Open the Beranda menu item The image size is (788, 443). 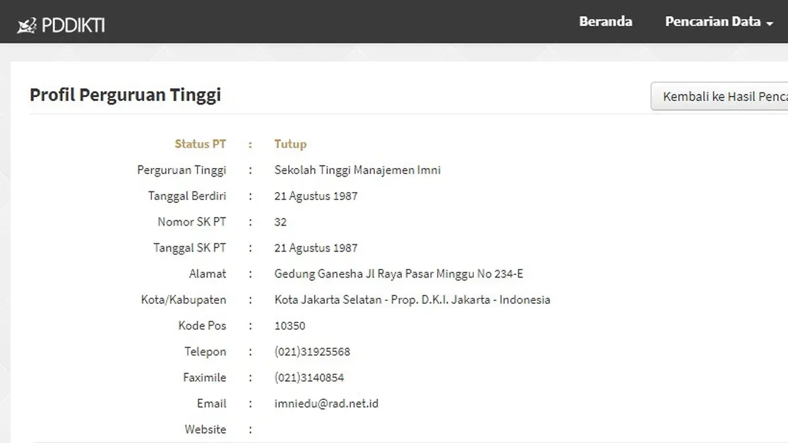605,22
